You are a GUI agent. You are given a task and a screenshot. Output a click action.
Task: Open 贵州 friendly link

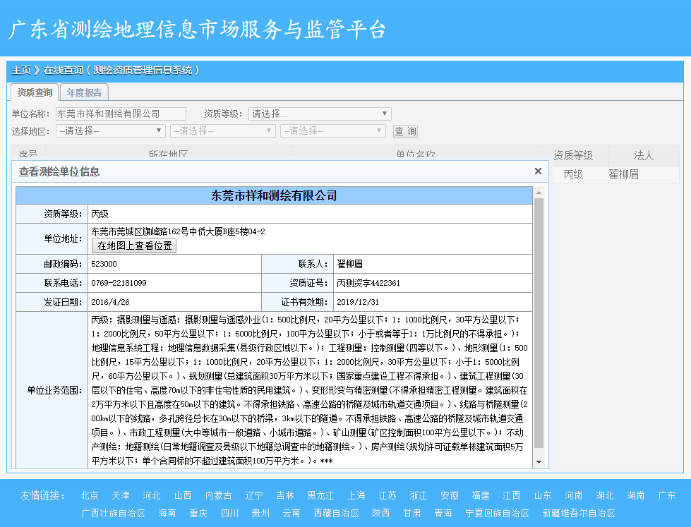click(260, 513)
